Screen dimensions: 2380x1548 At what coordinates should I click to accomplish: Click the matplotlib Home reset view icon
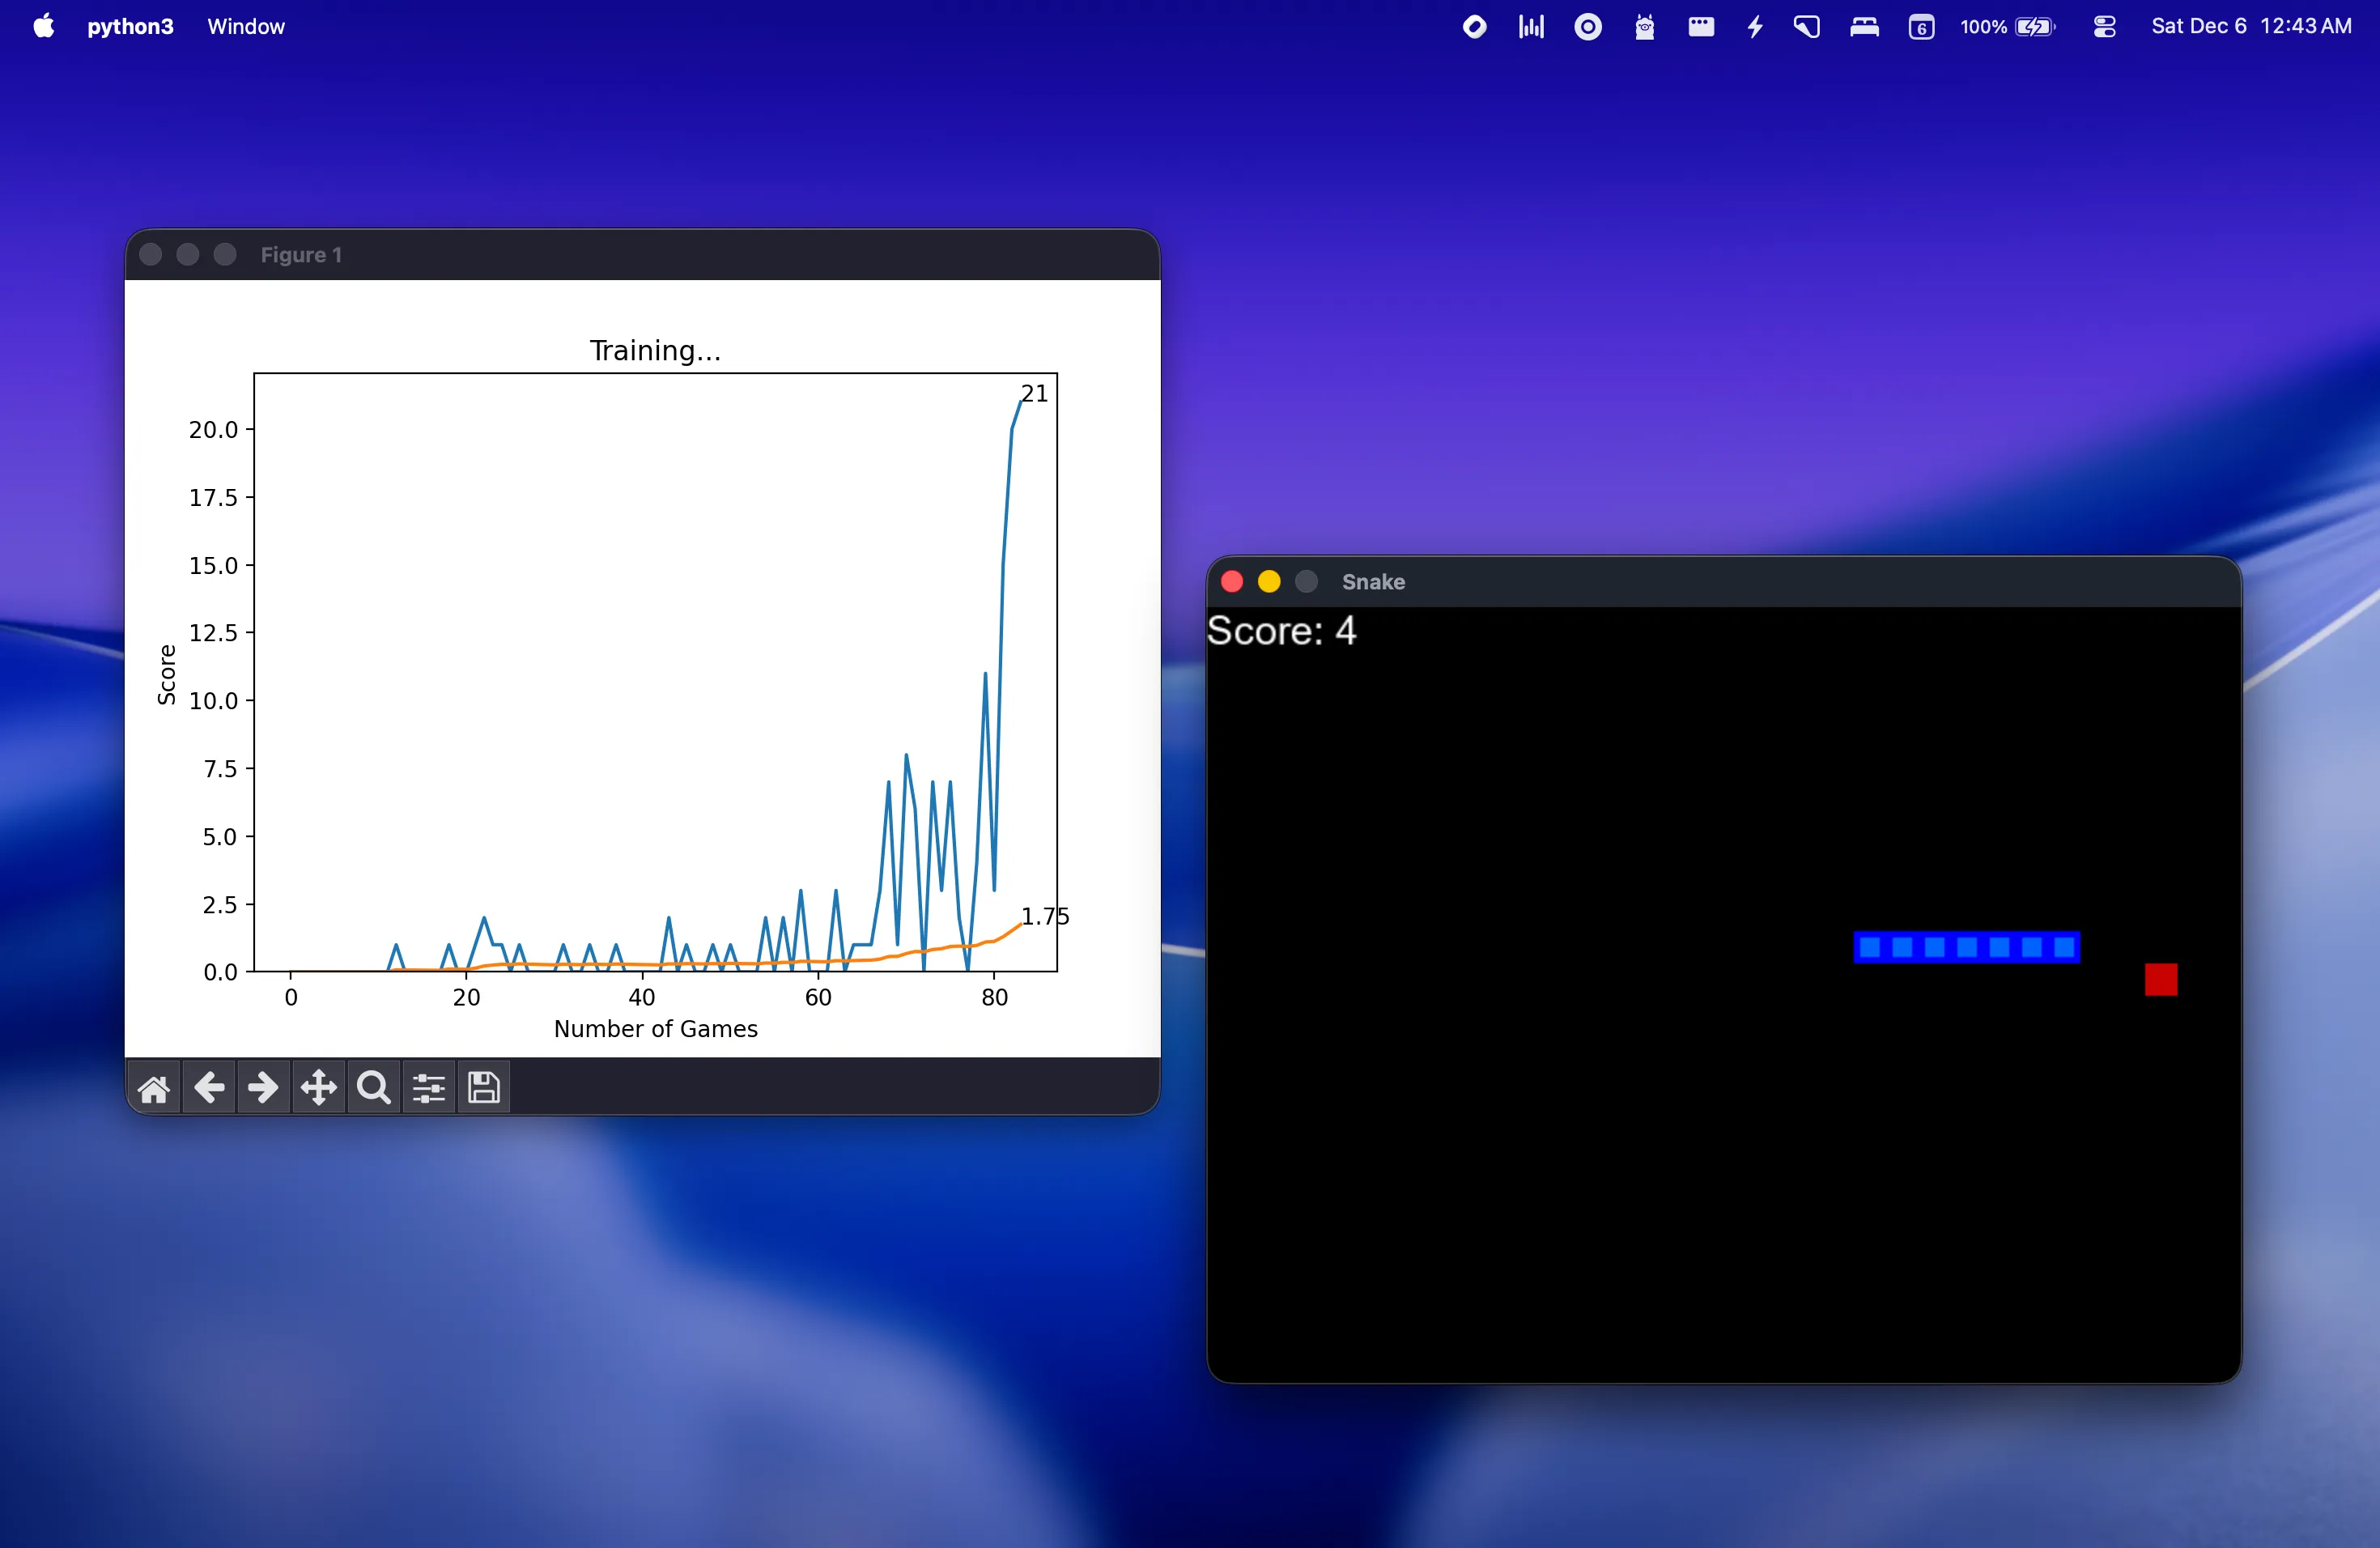click(153, 1088)
